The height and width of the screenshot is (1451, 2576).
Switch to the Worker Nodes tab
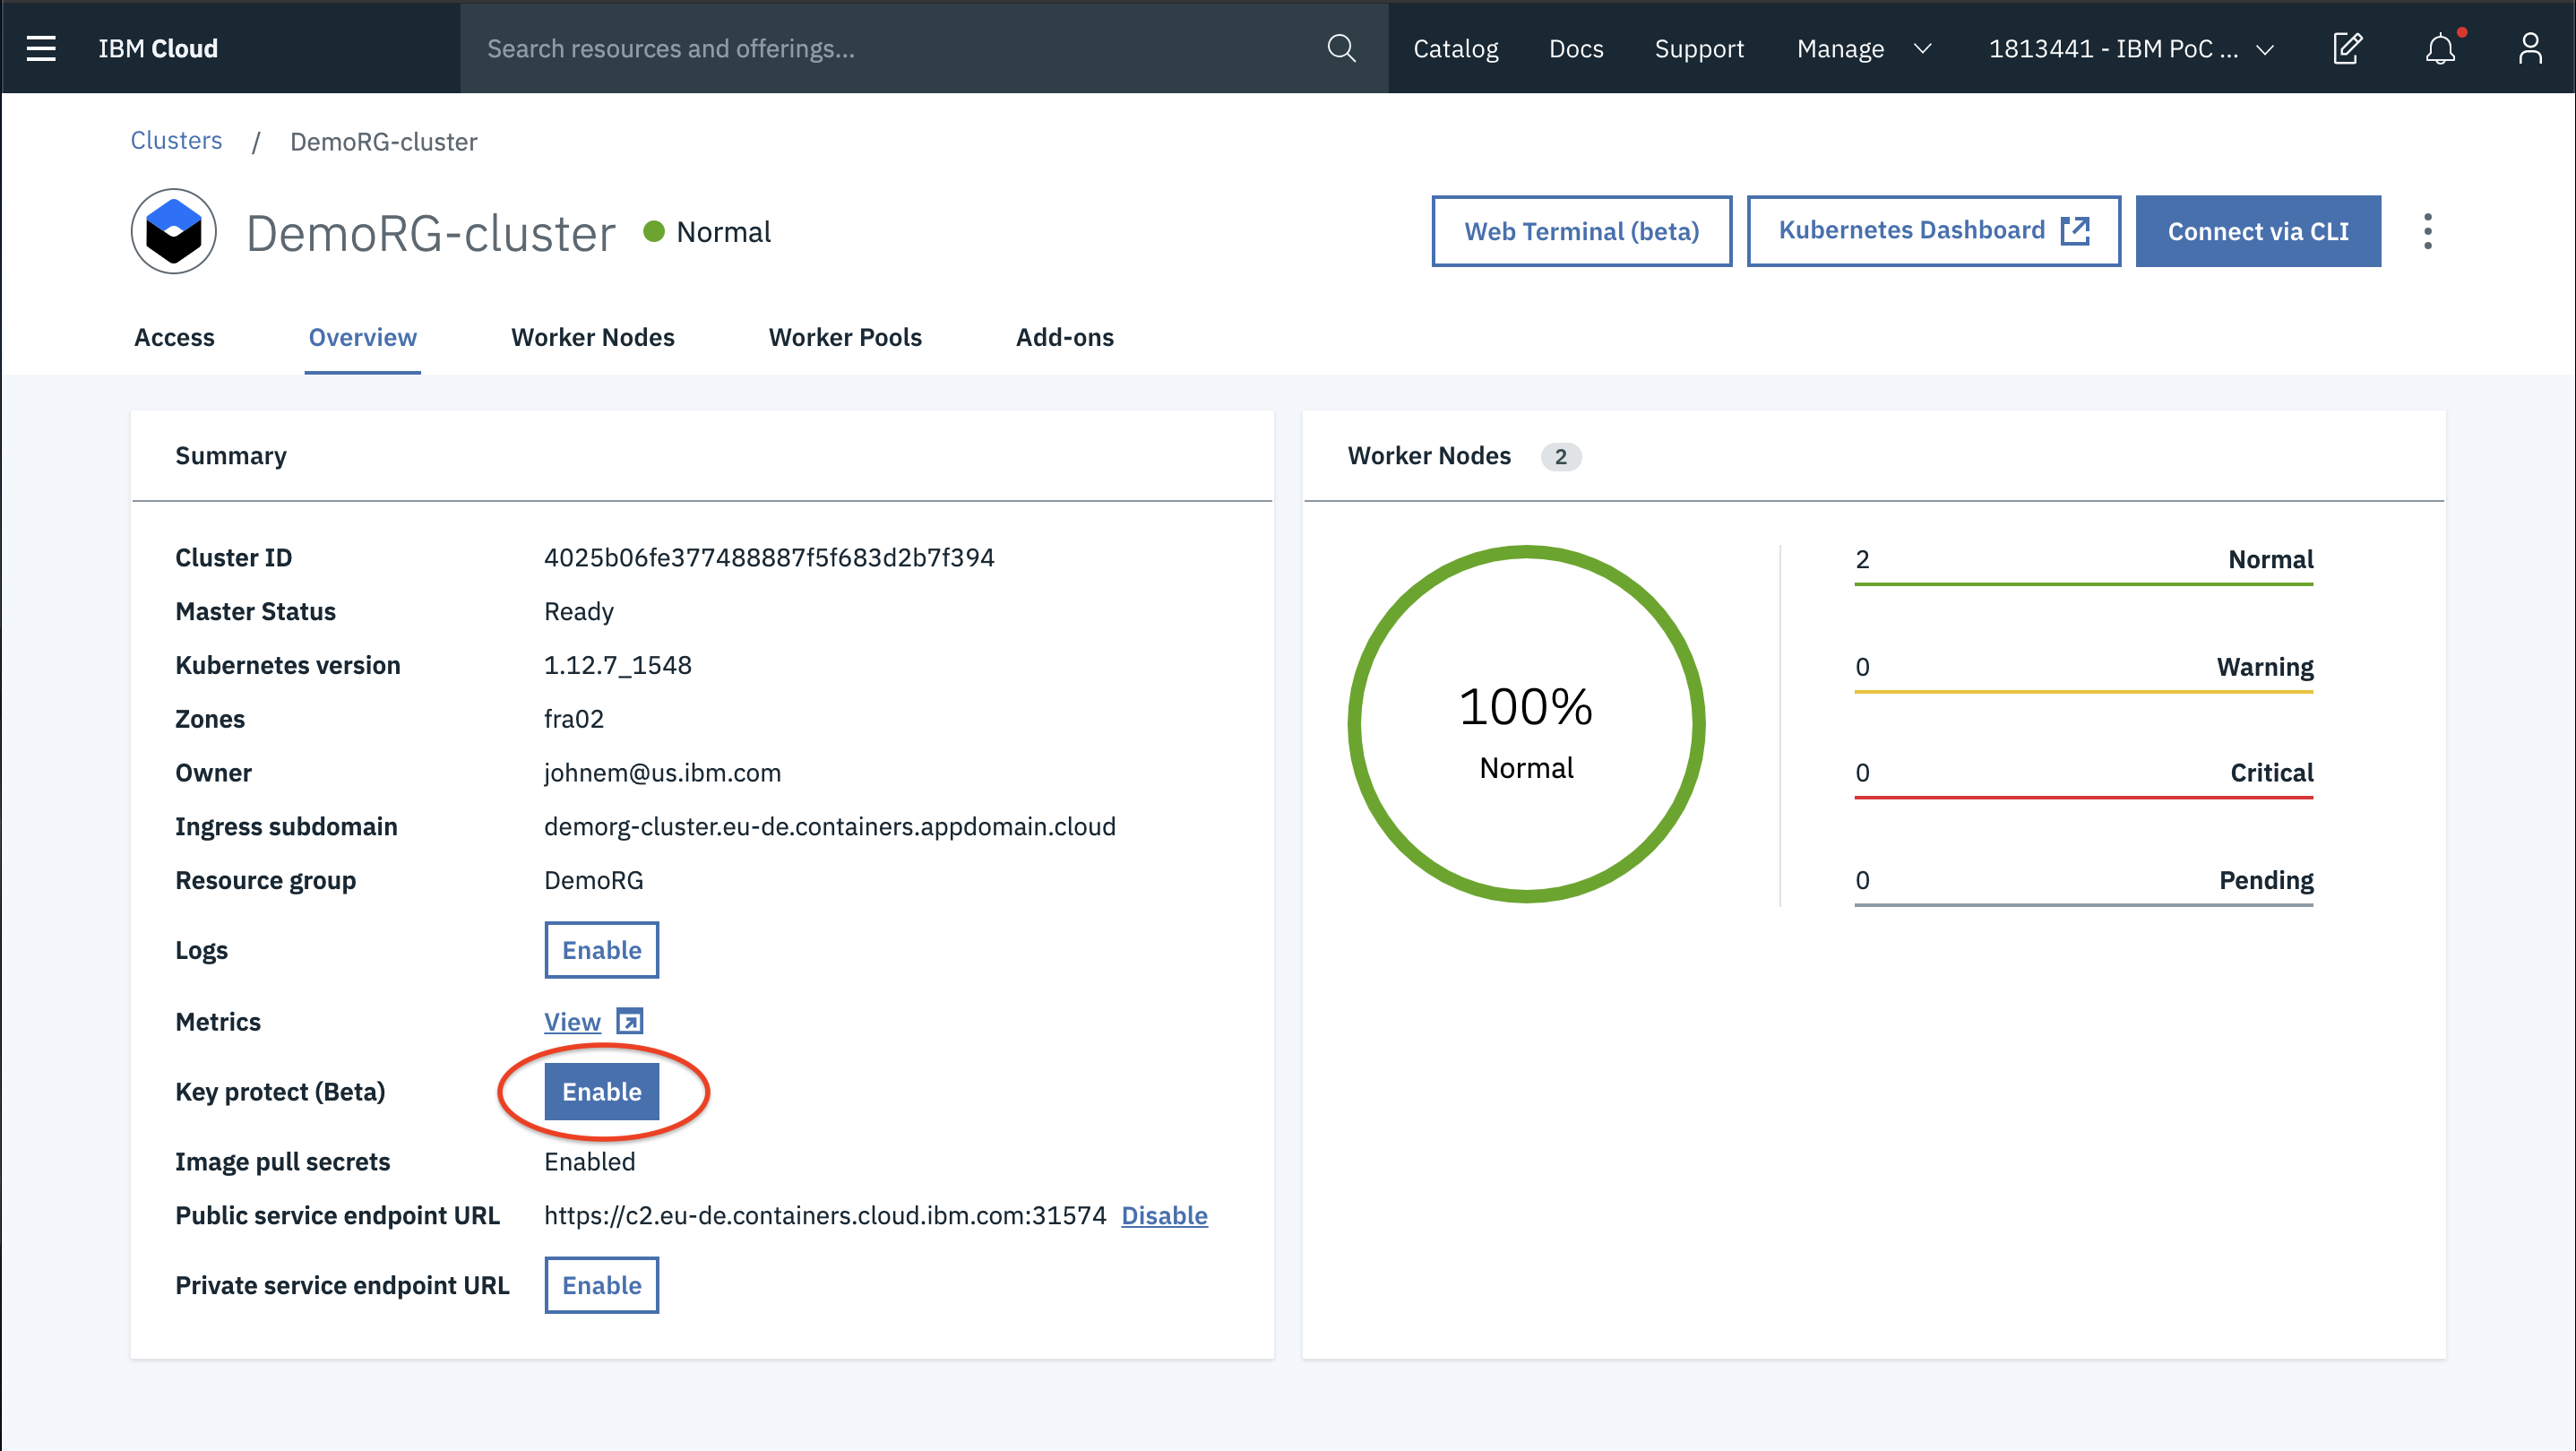point(593,337)
